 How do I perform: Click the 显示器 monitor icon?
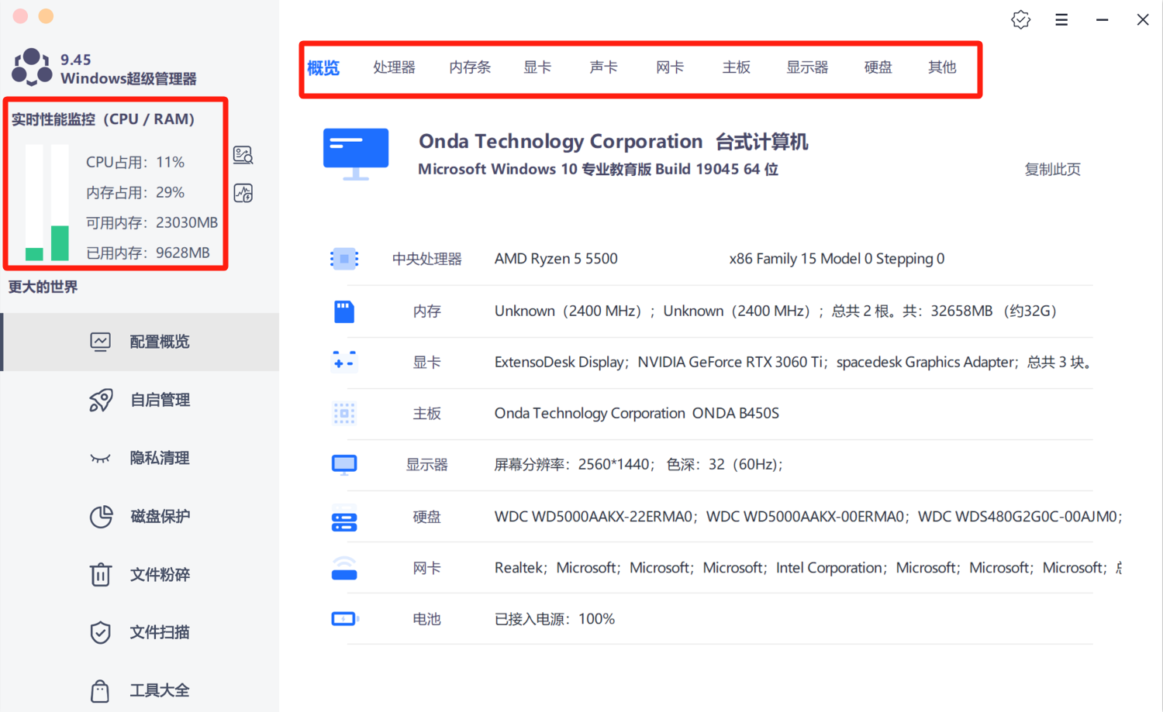(344, 465)
